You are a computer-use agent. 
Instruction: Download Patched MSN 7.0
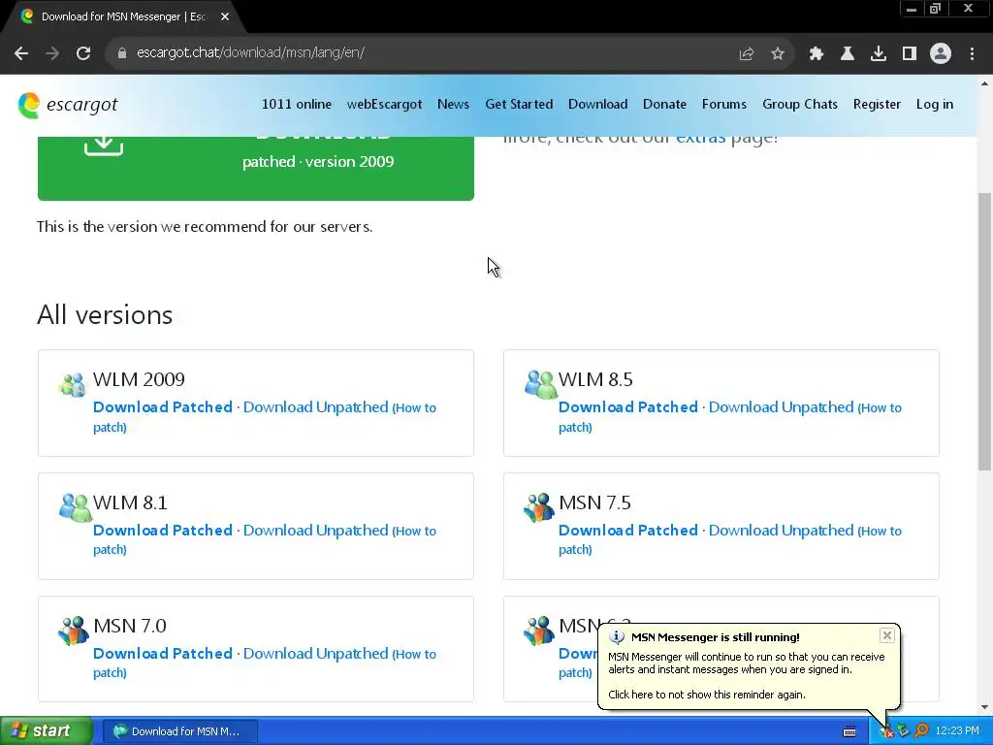coord(163,653)
